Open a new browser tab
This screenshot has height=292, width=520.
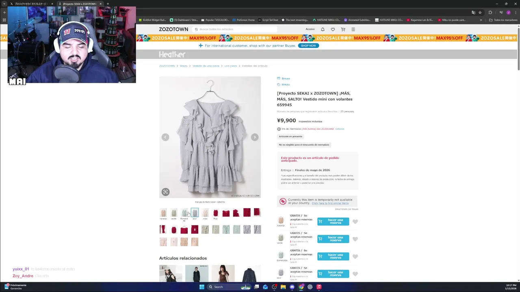pyautogui.click(x=108, y=4)
